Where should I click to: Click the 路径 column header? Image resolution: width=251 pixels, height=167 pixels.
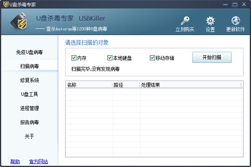pyautogui.click(x=126, y=85)
